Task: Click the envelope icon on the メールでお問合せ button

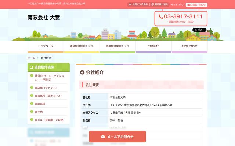Action: click(x=103, y=137)
